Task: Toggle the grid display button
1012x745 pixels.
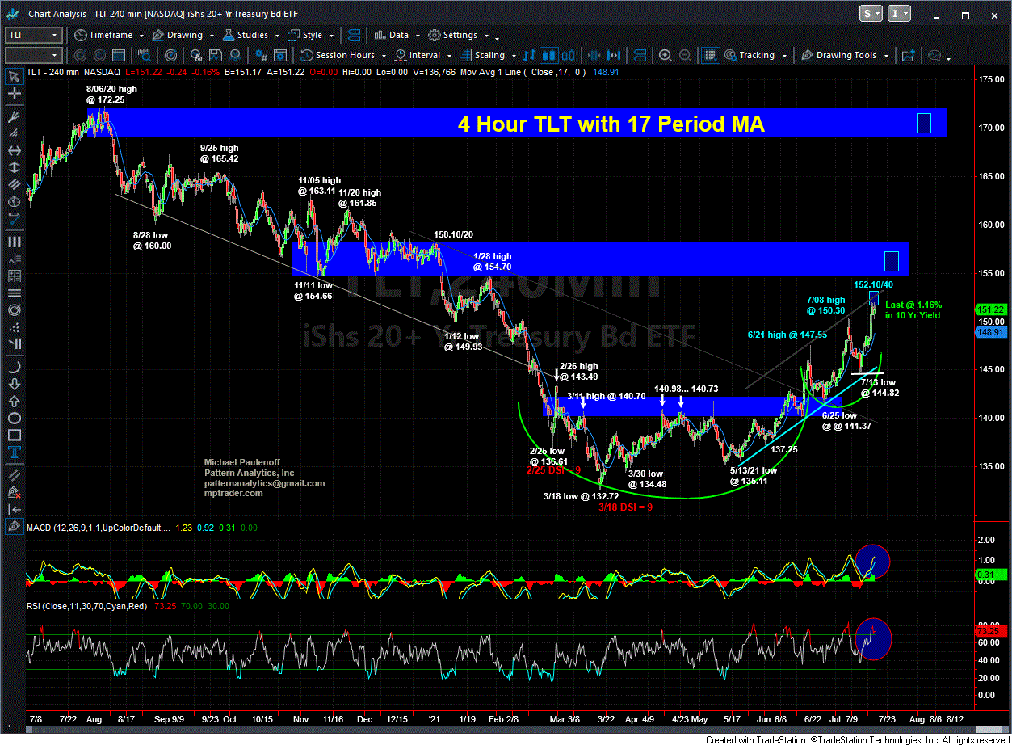Action: coord(710,55)
